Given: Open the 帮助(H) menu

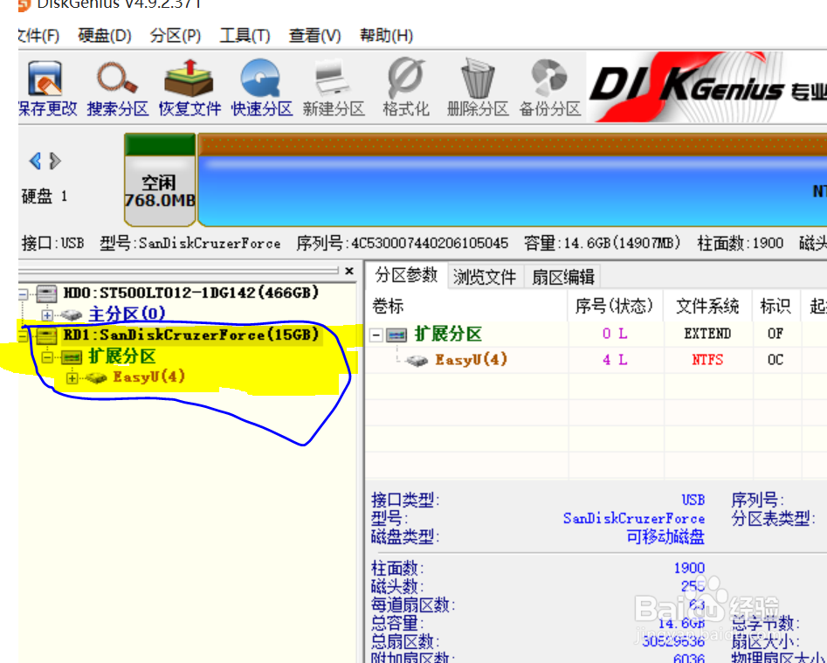Looking at the screenshot, I should [x=386, y=35].
